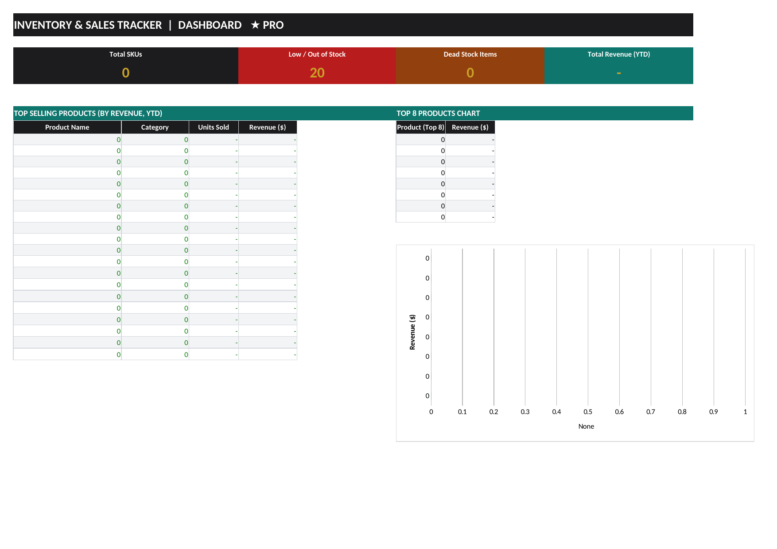
Task: Select the Total SKUs card label
Action: pyautogui.click(x=126, y=54)
